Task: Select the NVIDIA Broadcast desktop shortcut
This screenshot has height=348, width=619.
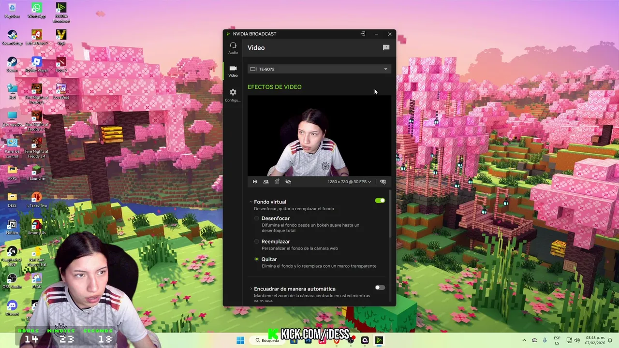Action: pos(61,13)
